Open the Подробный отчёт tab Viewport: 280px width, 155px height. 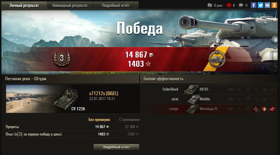(x=116, y=5)
